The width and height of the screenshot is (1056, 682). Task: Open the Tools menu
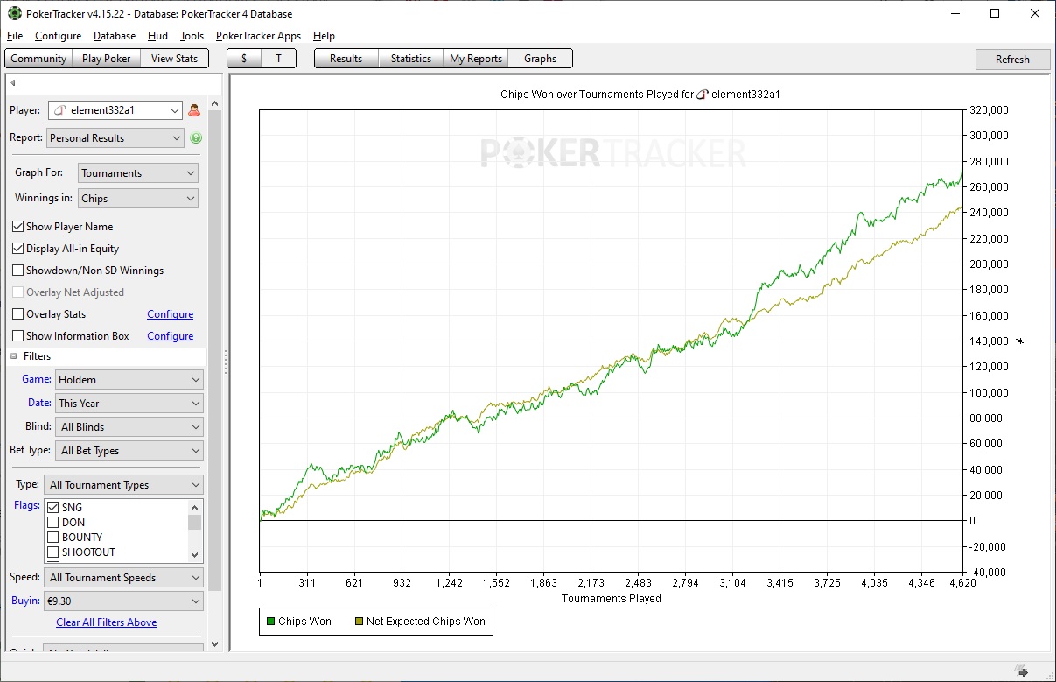pyautogui.click(x=192, y=36)
